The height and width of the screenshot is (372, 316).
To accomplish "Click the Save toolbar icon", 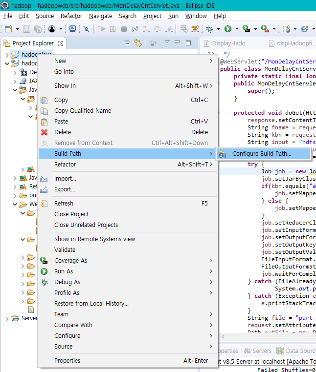I will [x=26, y=29].
